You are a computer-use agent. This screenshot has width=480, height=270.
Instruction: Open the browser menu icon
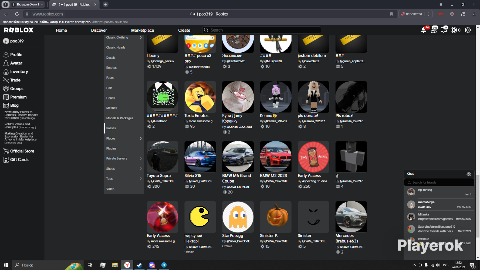point(441,5)
